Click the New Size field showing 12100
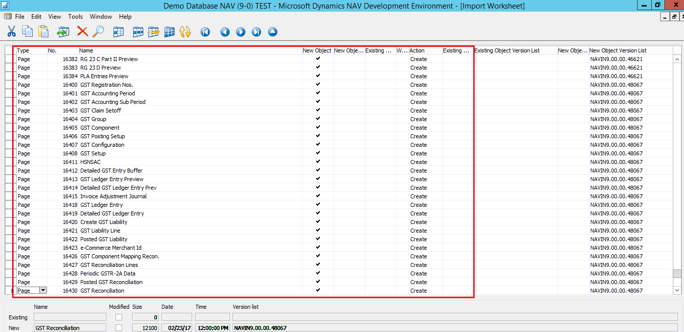 [x=145, y=328]
